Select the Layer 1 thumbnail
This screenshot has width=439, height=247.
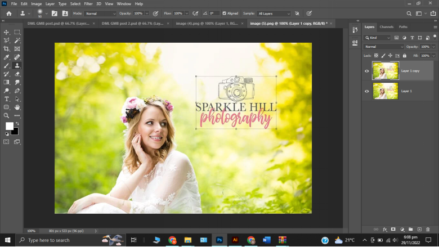(x=385, y=91)
